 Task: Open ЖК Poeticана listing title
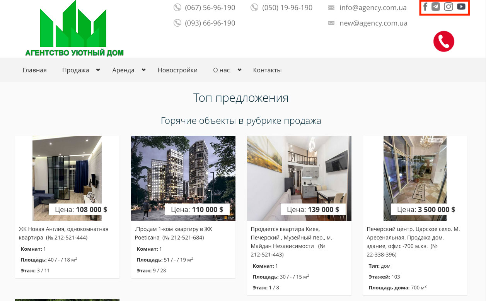174,233
